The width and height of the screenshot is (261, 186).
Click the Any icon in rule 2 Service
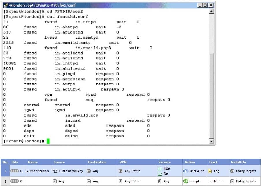[160, 181]
